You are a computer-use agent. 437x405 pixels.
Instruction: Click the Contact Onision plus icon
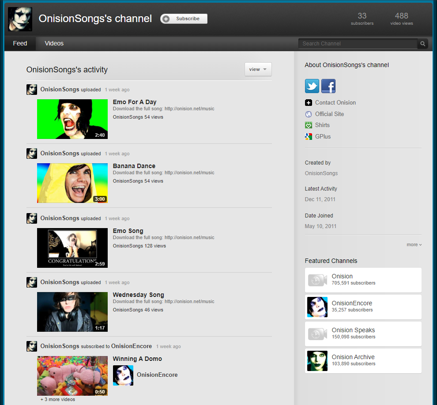click(309, 103)
